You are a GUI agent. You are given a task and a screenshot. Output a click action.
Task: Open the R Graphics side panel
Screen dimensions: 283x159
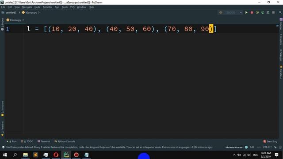pos(281,39)
